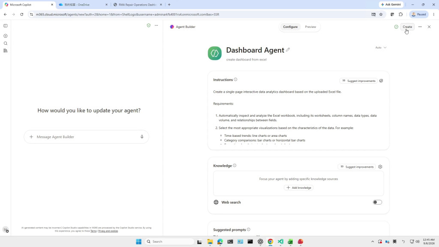
Task: Activate the microphone in Message Agent Builder
Action: (x=142, y=137)
